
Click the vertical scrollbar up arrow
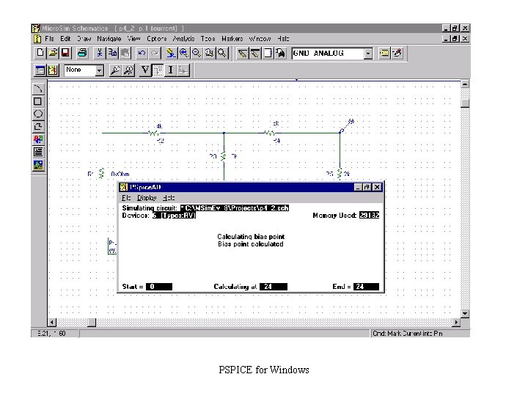coord(465,84)
